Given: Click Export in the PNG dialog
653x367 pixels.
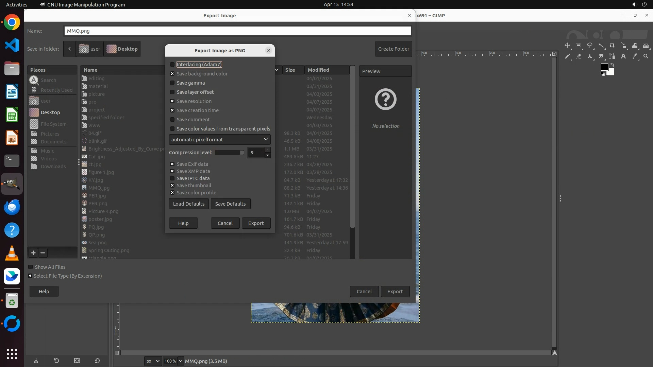Looking at the screenshot, I should point(256,223).
